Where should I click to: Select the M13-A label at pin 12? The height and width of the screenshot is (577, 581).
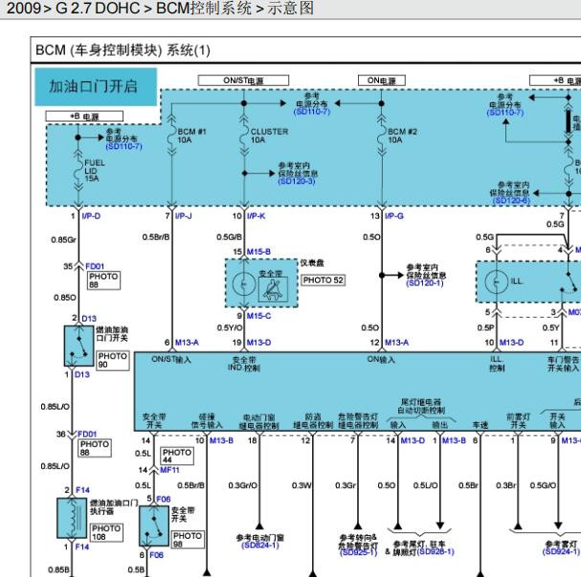pos(396,343)
